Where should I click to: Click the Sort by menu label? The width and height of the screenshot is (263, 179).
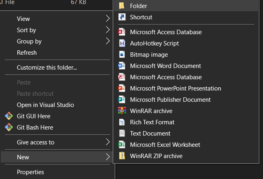pyautogui.click(x=26, y=30)
